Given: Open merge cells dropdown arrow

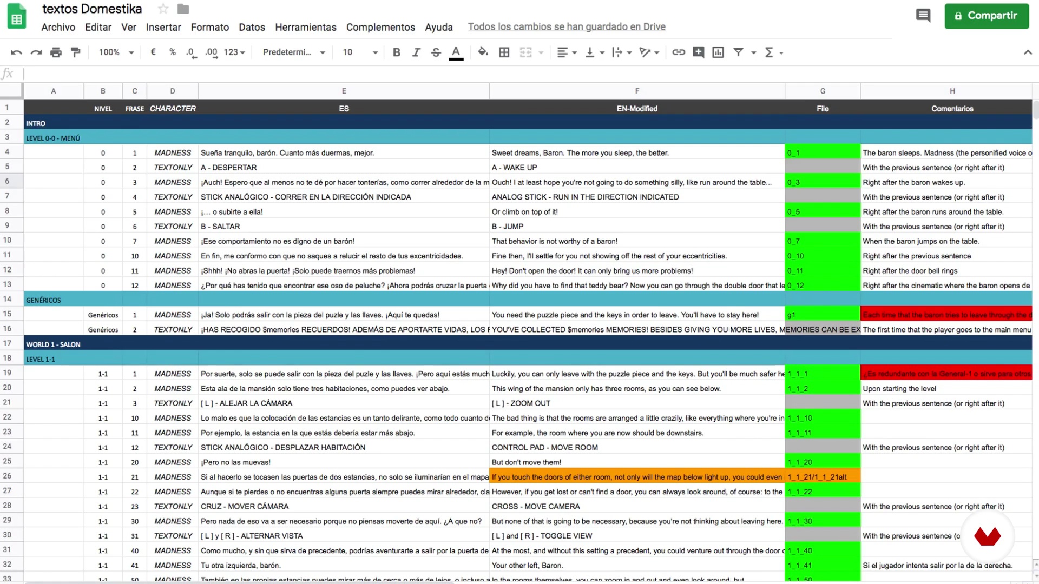Looking at the screenshot, I should [541, 53].
